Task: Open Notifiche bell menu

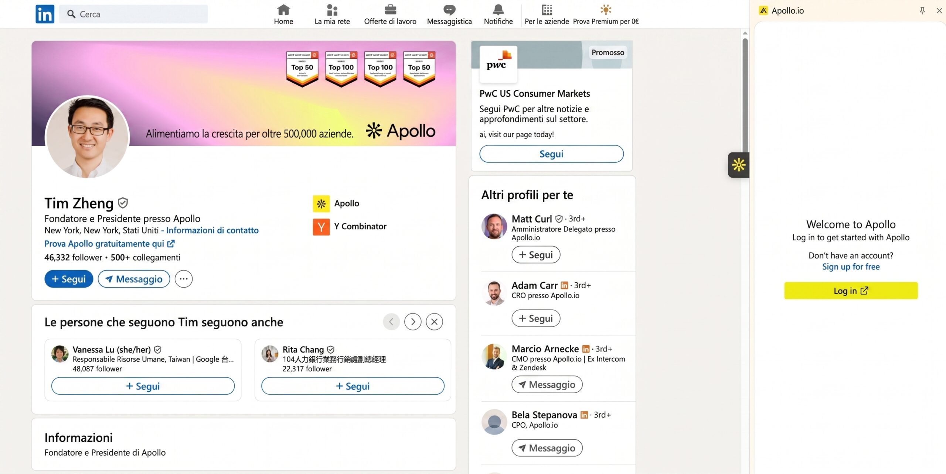Action: pyautogui.click(x=498, y=14)
